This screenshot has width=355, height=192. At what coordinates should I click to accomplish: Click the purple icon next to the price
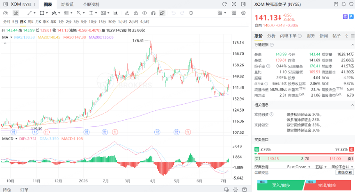[x=345, y=16]
